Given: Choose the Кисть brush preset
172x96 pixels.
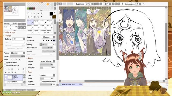Looking at the screenshot, I should [43, 22].
